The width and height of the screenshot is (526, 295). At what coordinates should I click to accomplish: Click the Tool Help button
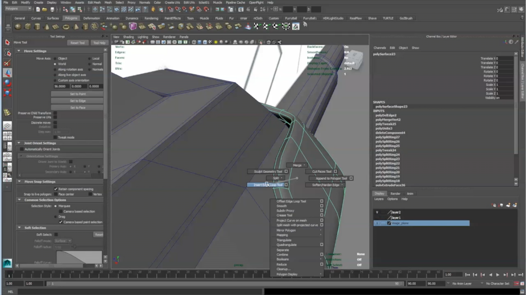tap(99, 43)
